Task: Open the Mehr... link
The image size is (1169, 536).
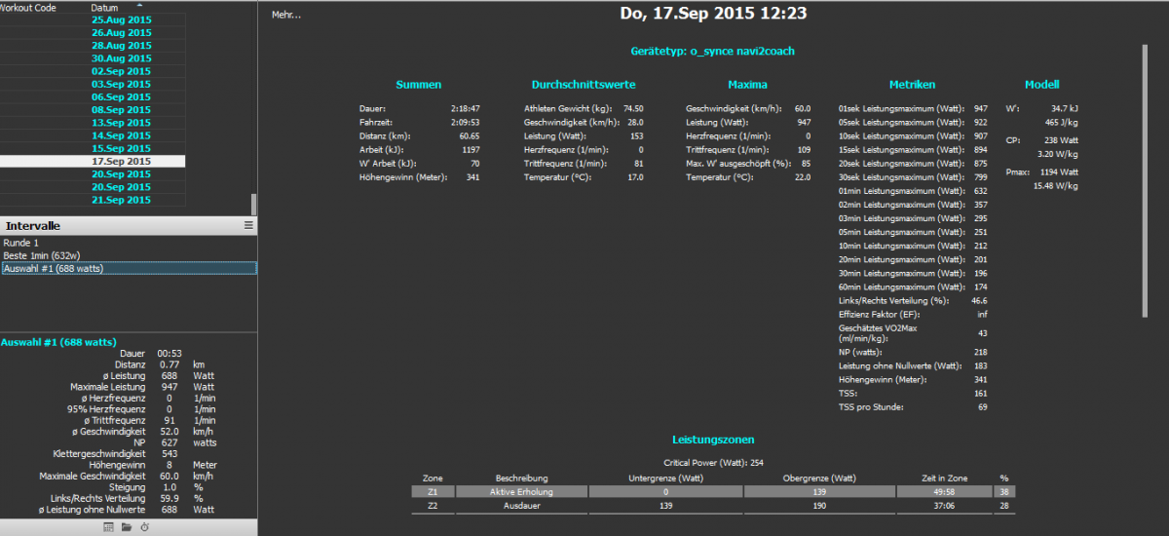Action: coord(286,16)
